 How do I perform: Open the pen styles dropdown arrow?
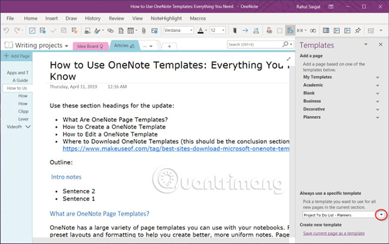pyautogui.click(x=103, y=30)
